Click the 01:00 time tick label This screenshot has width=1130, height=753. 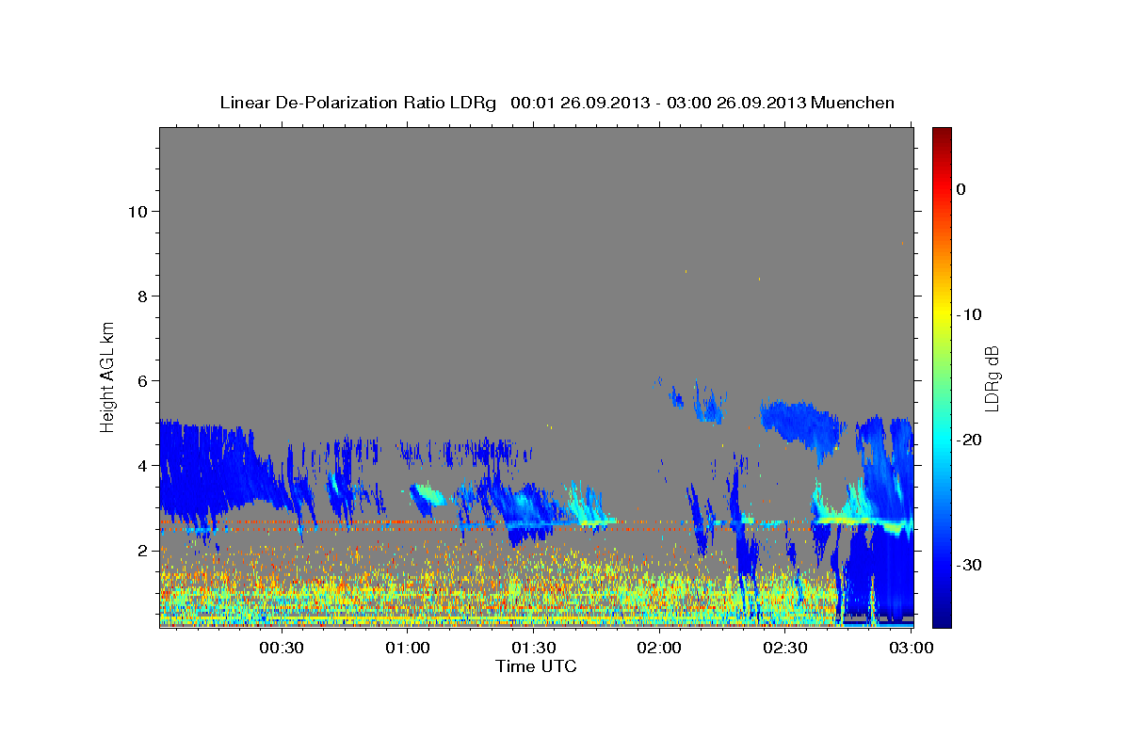(x=408, y=649)
